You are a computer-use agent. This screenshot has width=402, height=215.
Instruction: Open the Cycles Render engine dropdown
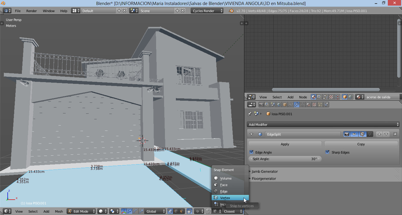[207, 11]
